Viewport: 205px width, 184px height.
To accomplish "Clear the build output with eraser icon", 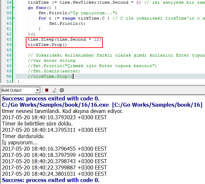I will tap(54, 90).
